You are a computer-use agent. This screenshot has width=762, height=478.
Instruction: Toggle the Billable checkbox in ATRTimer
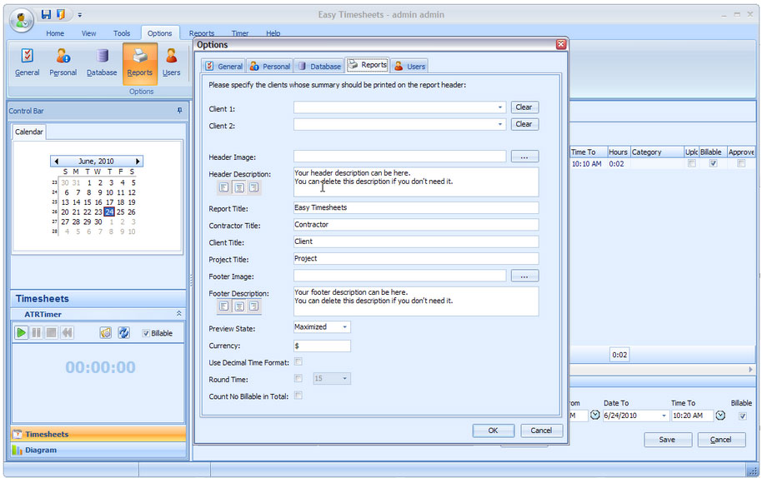pyautogui.click(x=146, y=333)
